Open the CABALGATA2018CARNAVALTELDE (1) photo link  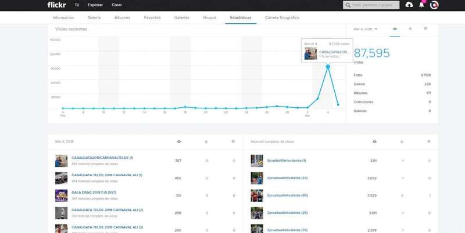[x=102, y=158]
